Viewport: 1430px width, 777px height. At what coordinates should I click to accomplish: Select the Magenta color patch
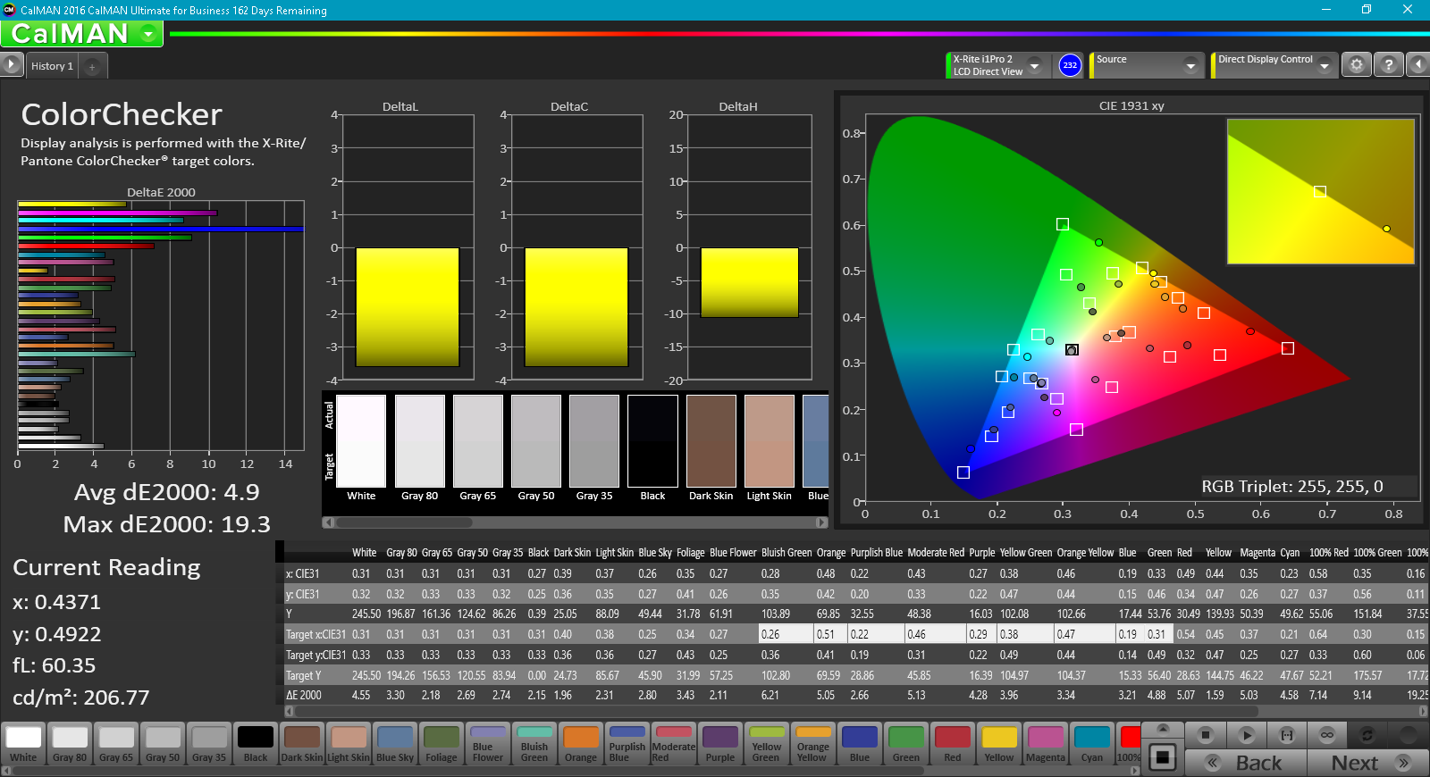pos(1046,744)
